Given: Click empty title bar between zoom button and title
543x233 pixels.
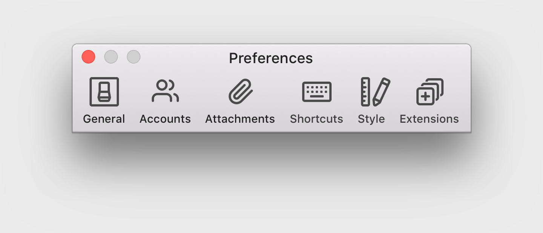Looking at the screenshot, I should pyautogui.click(x=184, y=58).
